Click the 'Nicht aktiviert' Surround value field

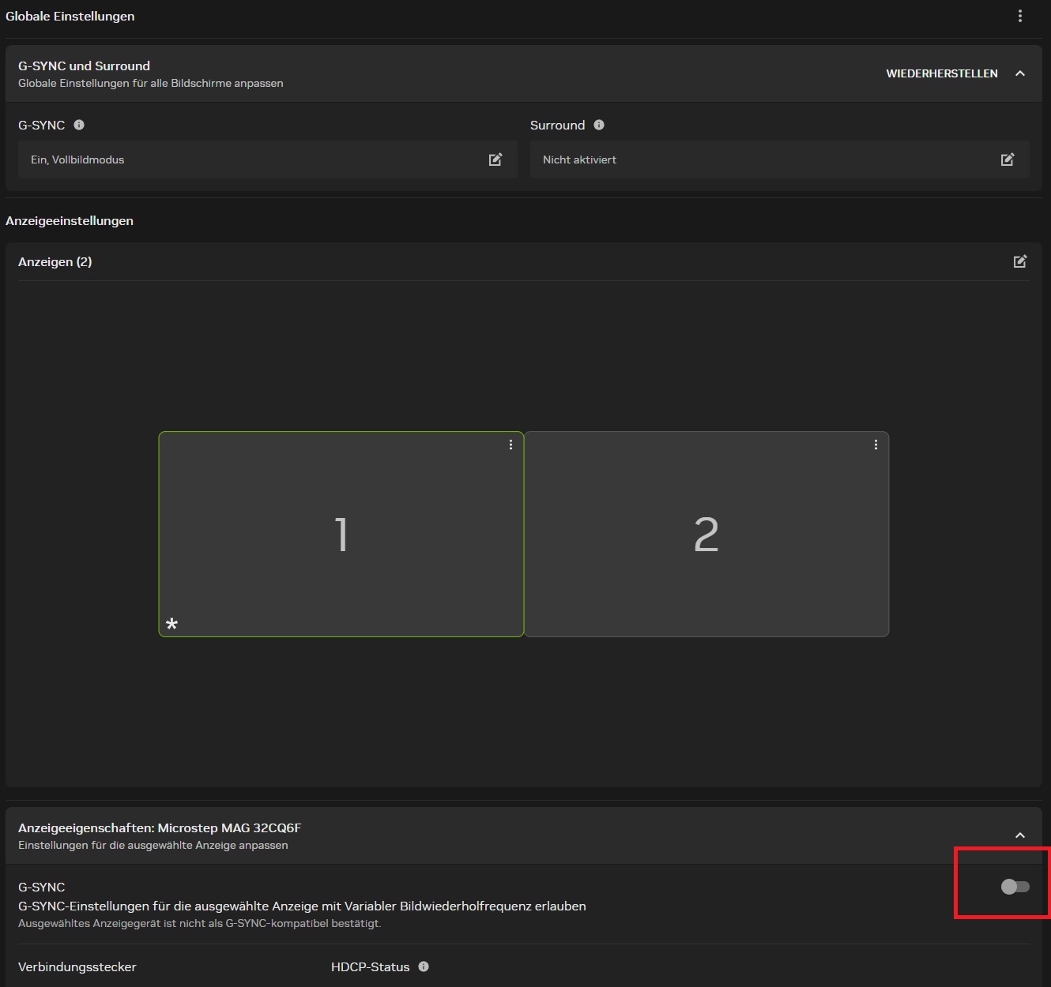pyautogui.click(x=780, y=159)
